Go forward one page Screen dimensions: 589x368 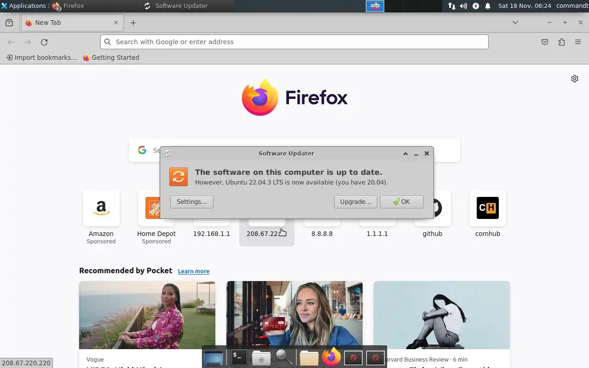tap(28, 42)
